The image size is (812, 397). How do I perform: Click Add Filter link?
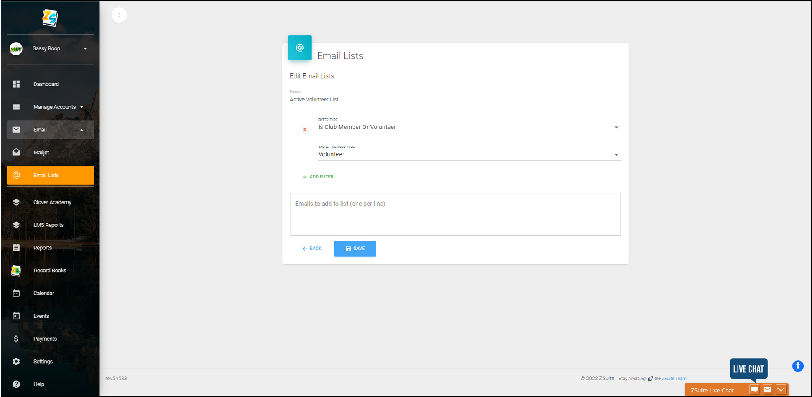(x=318, y=177)
